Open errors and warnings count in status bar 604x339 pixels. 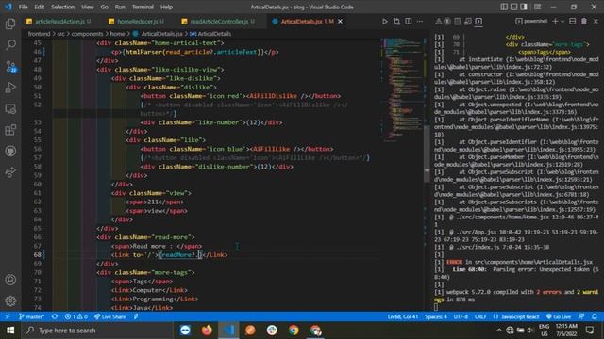(x=76, y=316)
